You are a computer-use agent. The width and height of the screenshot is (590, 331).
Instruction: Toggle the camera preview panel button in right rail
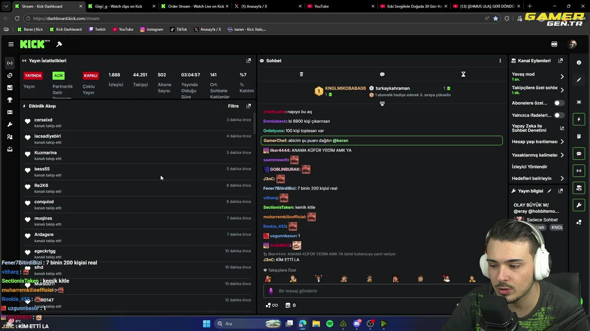[x=579, y=188]
